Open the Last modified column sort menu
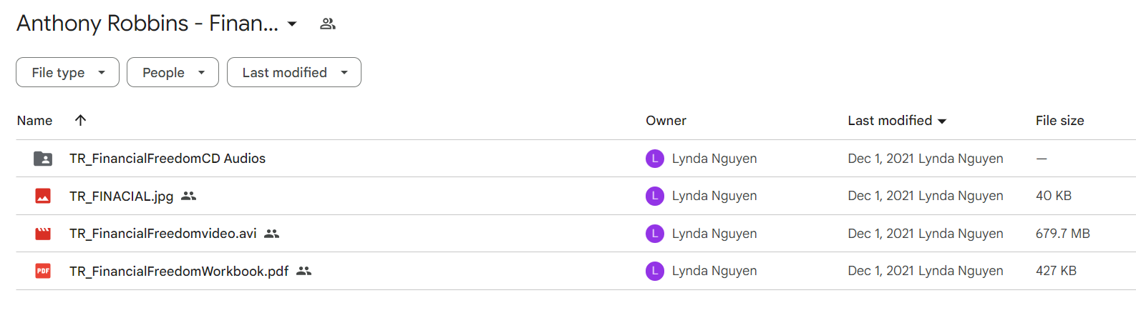The height and width of the screenshot is (318, 1136). 897,121
